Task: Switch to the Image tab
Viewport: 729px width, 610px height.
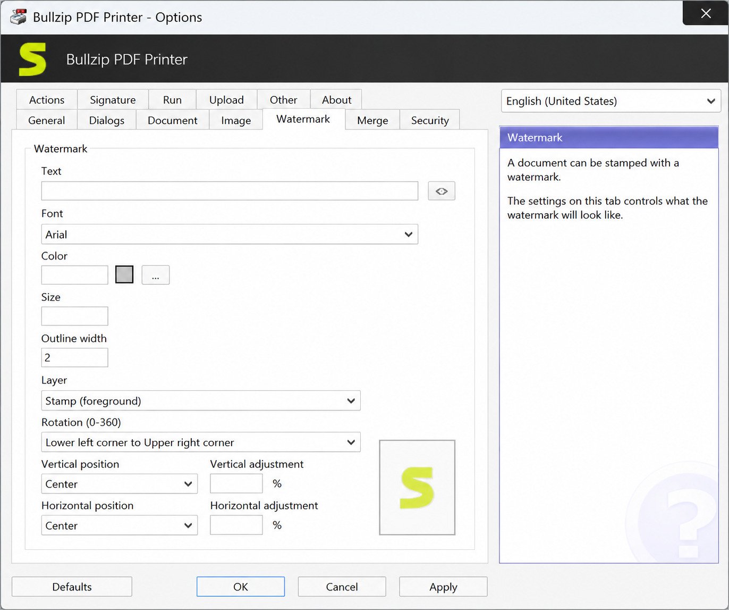Action: click(236, 120)
